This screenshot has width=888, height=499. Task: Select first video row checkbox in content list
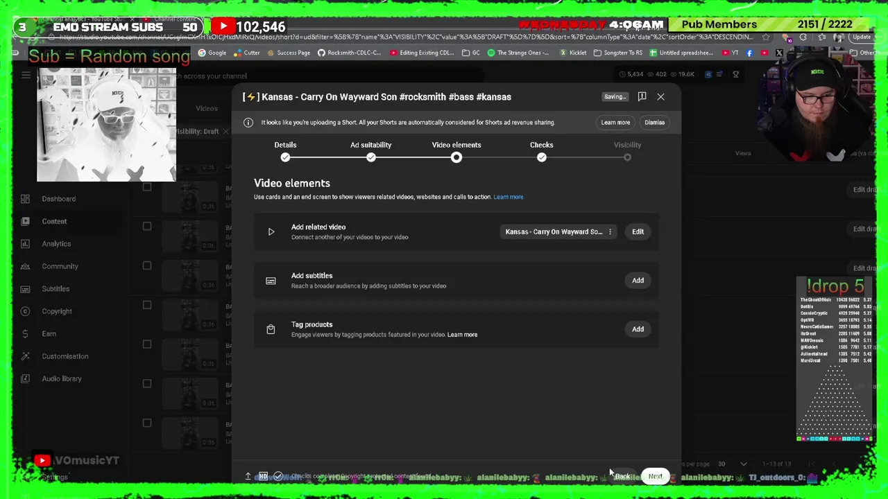click(147, 187)
